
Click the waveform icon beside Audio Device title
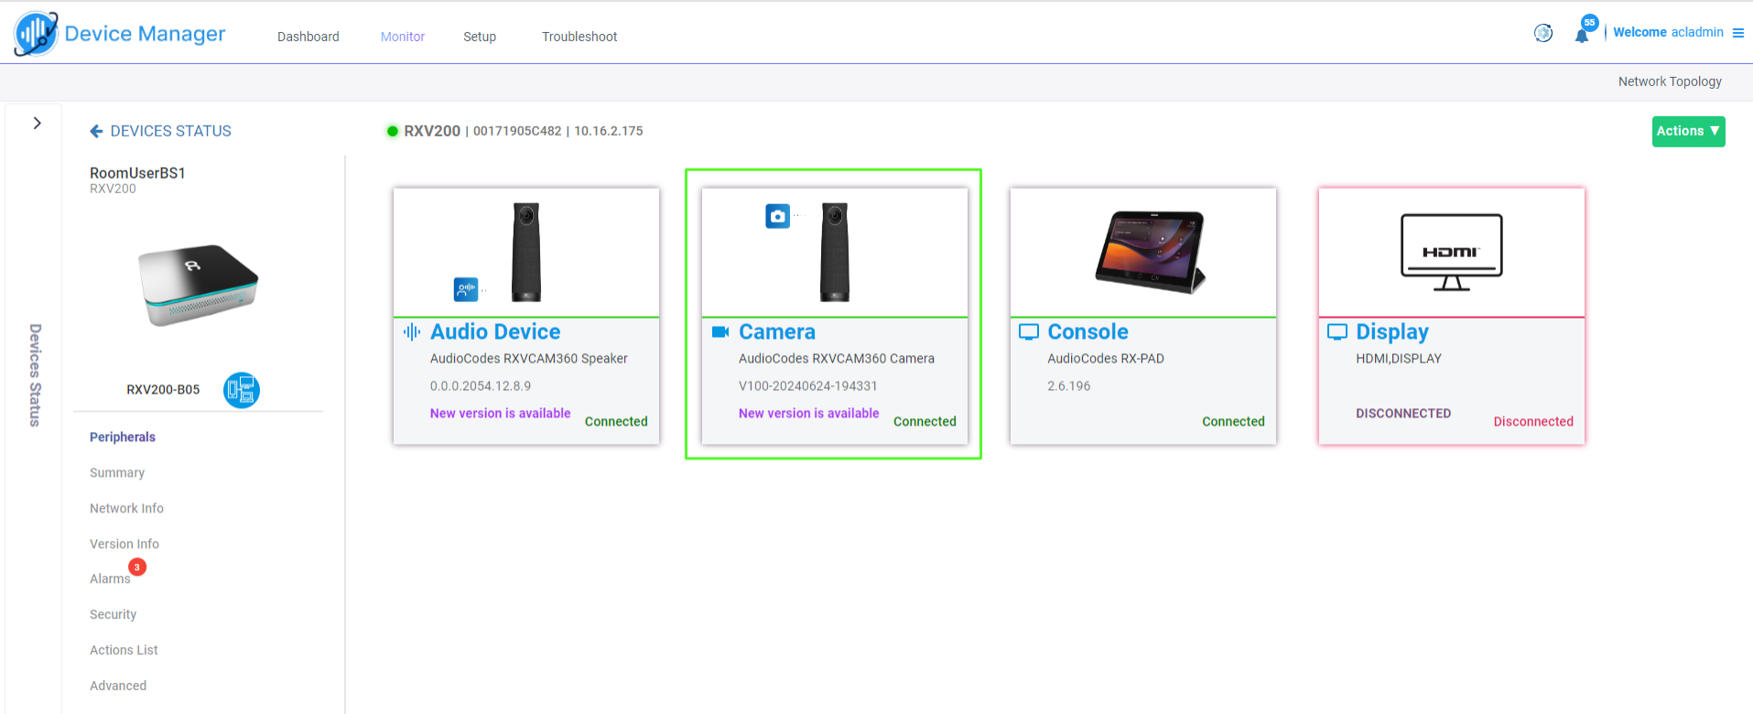click(412, 331)
